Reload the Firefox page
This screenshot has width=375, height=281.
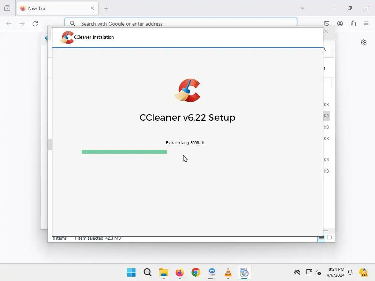35,24
